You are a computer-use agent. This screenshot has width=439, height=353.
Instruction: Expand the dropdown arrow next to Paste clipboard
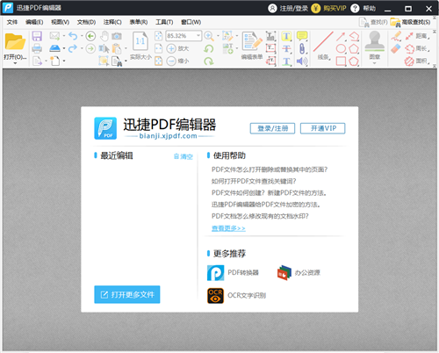coord(126,48)
